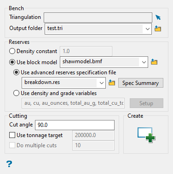Choose Use advanced reserves specification file

(16, 72)
